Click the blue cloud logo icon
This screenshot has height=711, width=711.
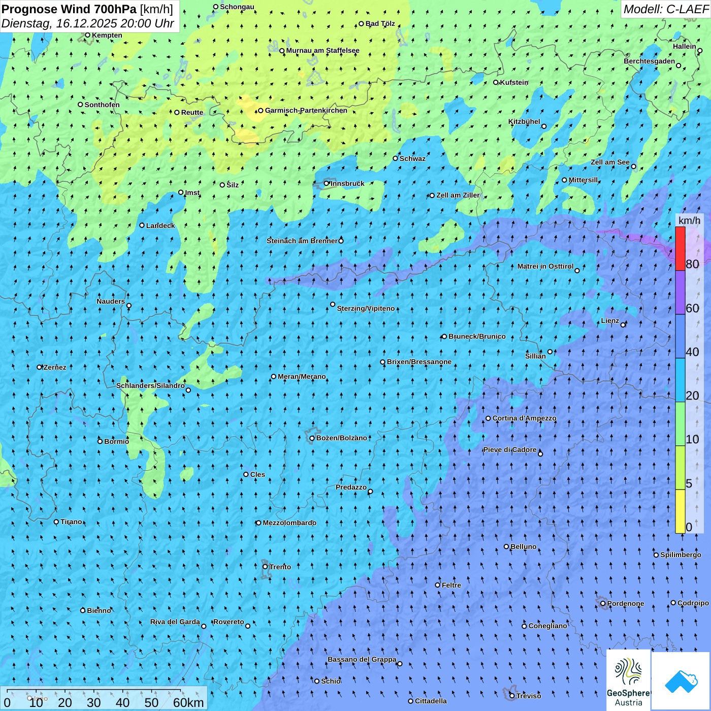pyautogui.click(x=681, y=682)
